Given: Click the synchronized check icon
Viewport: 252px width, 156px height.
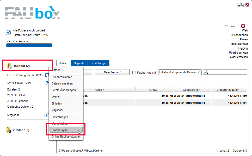Looking at the screenshot, I should (8, 32).
